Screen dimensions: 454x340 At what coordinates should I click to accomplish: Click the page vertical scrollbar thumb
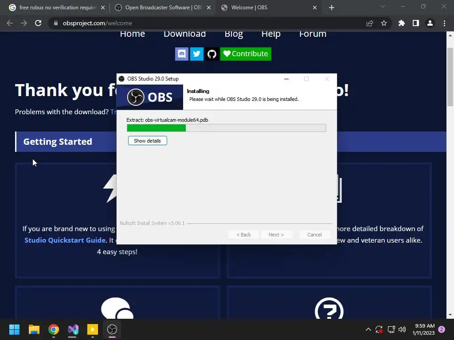[450, 77]
